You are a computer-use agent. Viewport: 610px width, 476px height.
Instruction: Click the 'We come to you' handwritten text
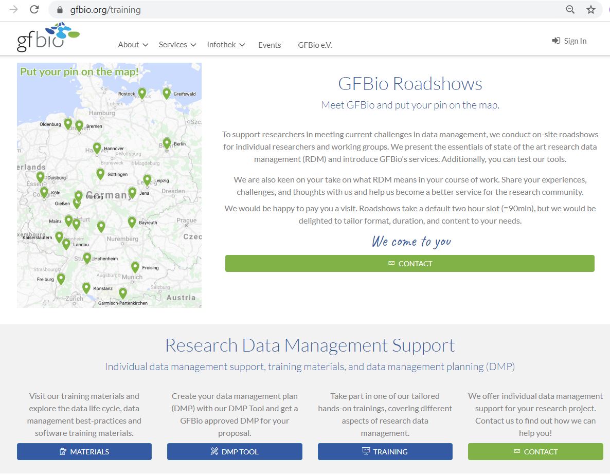click(x=411, y=242)
